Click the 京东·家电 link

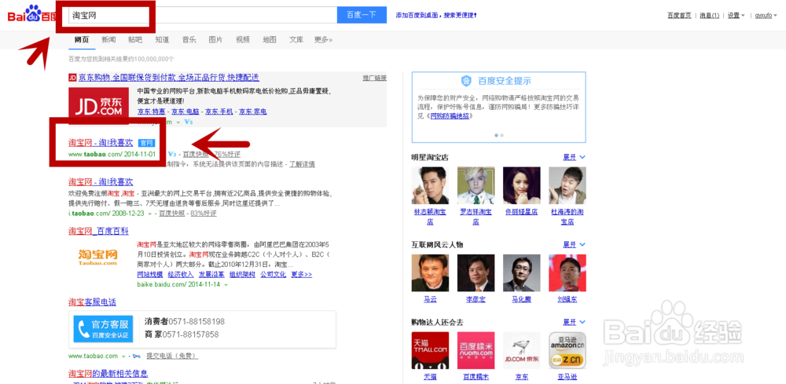click(x=252, y=112)
